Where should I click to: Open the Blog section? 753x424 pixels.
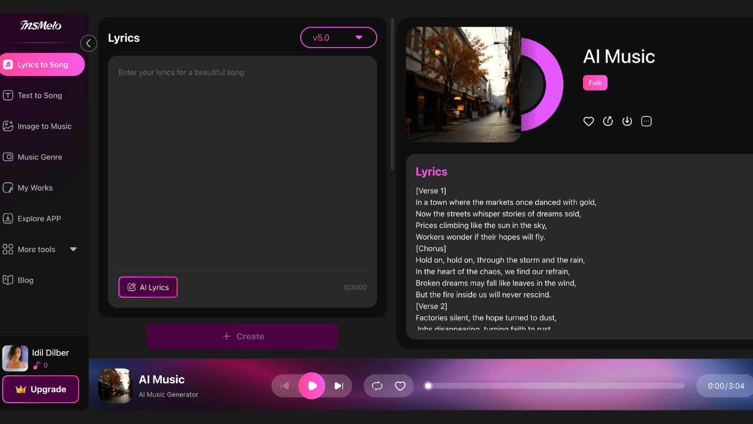coord(24,280)
